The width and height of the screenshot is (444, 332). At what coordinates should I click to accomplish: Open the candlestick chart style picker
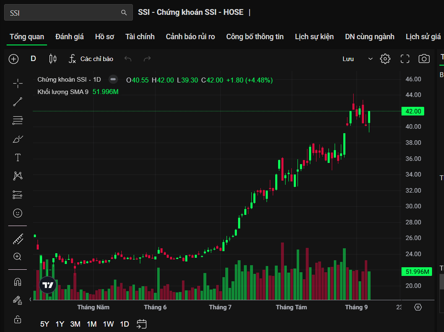coord(53,59)
